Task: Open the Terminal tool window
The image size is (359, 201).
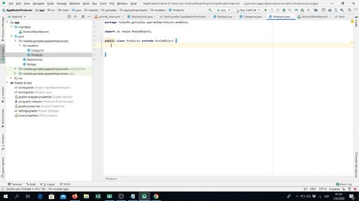Action: click(15, 184)
